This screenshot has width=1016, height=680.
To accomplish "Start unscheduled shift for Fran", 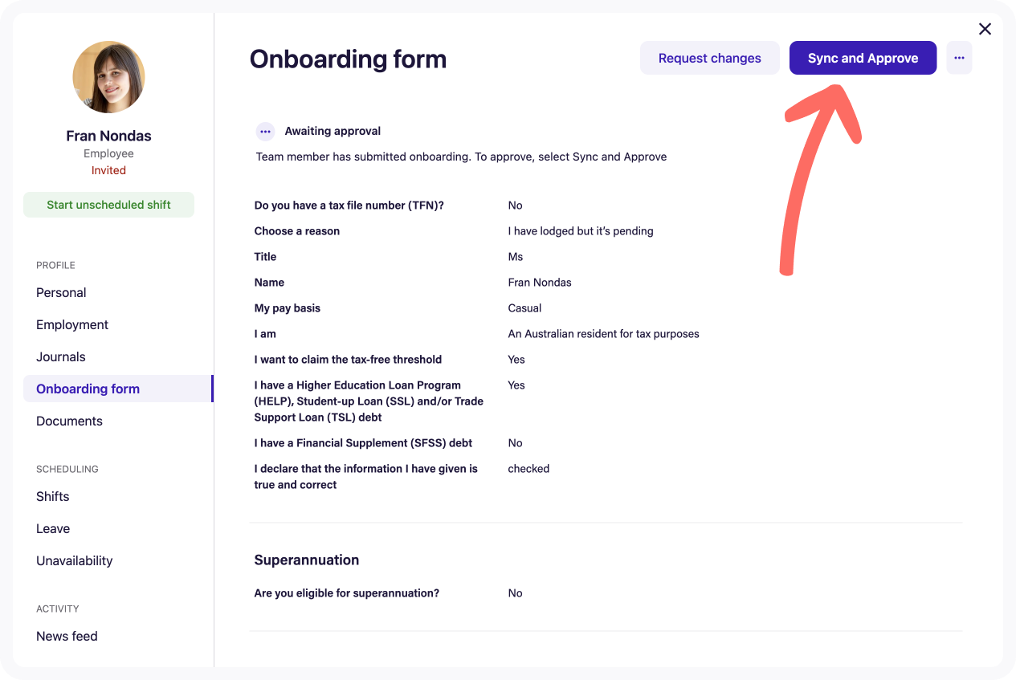I will 108,205.
